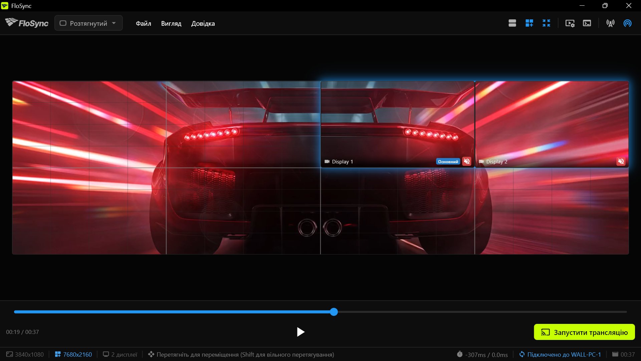Click the clapperboard duration icon
641x361 pixels.
[x=615, y=354]
